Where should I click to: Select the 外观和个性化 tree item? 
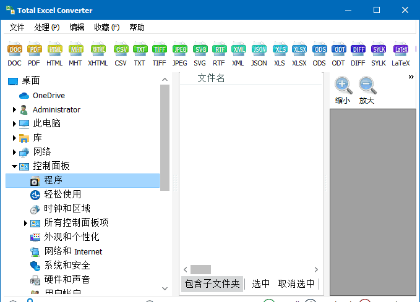pos(72,237)
